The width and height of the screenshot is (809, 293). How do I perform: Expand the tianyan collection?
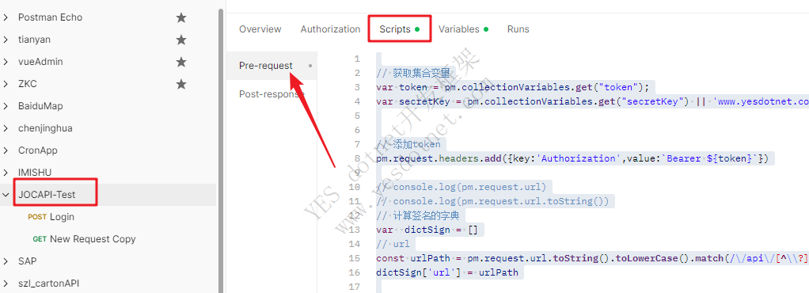click(6, 40)
